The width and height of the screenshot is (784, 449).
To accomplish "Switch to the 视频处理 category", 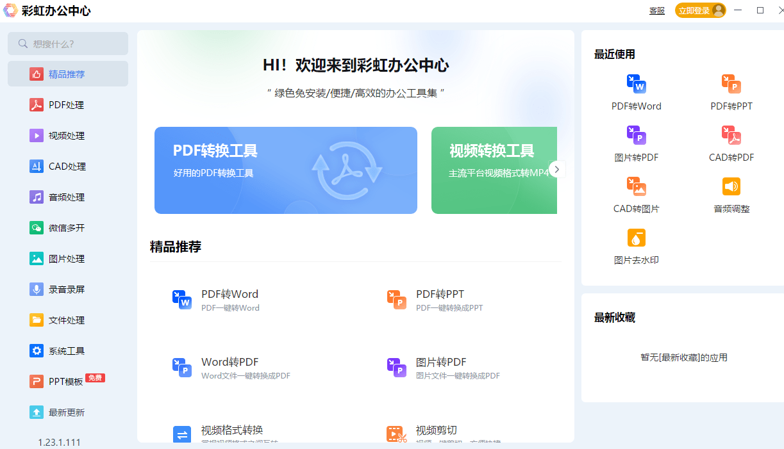I will (x=67, y=135).
